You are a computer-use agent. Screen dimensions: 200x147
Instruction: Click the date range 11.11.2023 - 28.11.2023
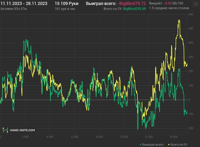click(x=24, y=4)
